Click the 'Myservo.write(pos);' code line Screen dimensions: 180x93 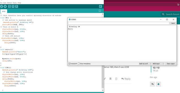[x=11, y=59]
